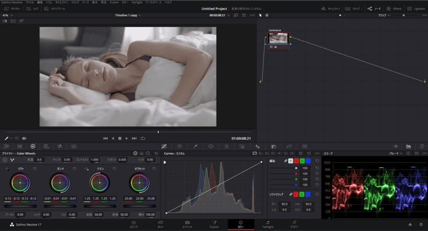Toggle the blue curve channel button
The height and width of the screenshot is (231, 428).
308,161
